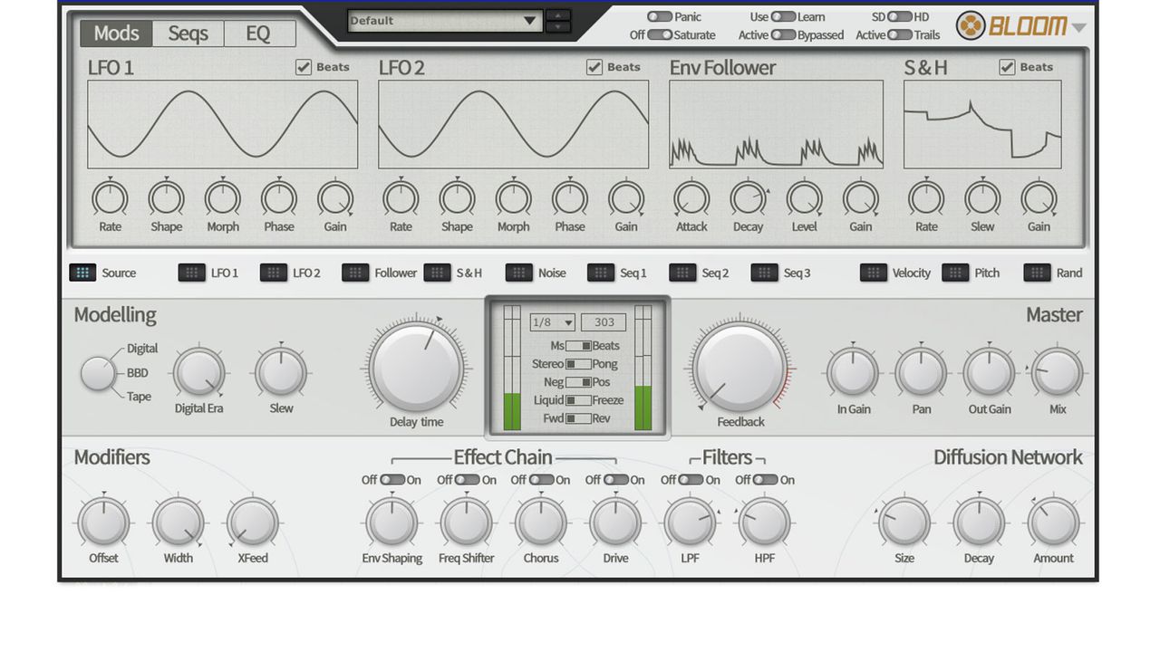The height and width of the screenshot is (652, 1160).
Task: Toggle the Panic switch
Action: pos(660,17)
